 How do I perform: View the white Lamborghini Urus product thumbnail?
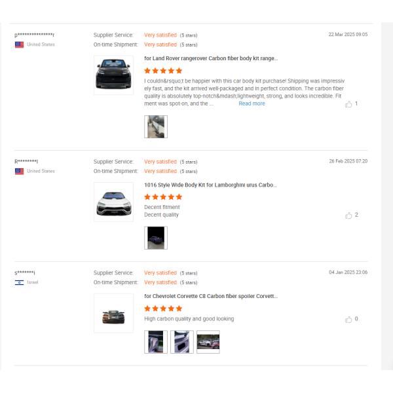click(x=113, y=202)
